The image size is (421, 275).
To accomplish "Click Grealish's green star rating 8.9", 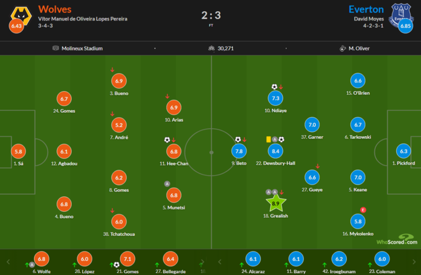I will click(276, 203).
